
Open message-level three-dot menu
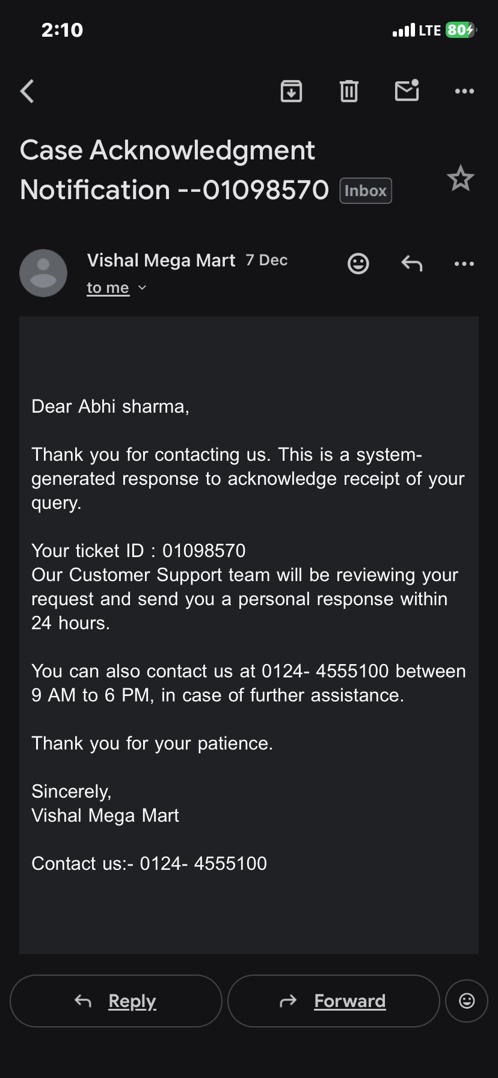click(x=464, y=263)
